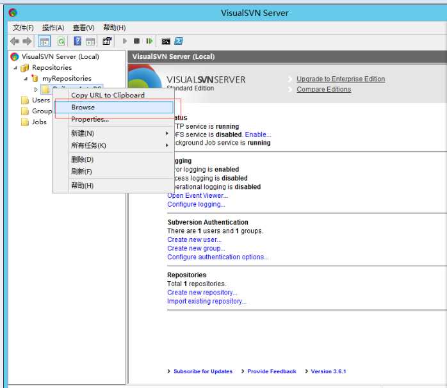Choose 删除(D) in context menu
Screen dimensions: 447x388
click(114, 159)
